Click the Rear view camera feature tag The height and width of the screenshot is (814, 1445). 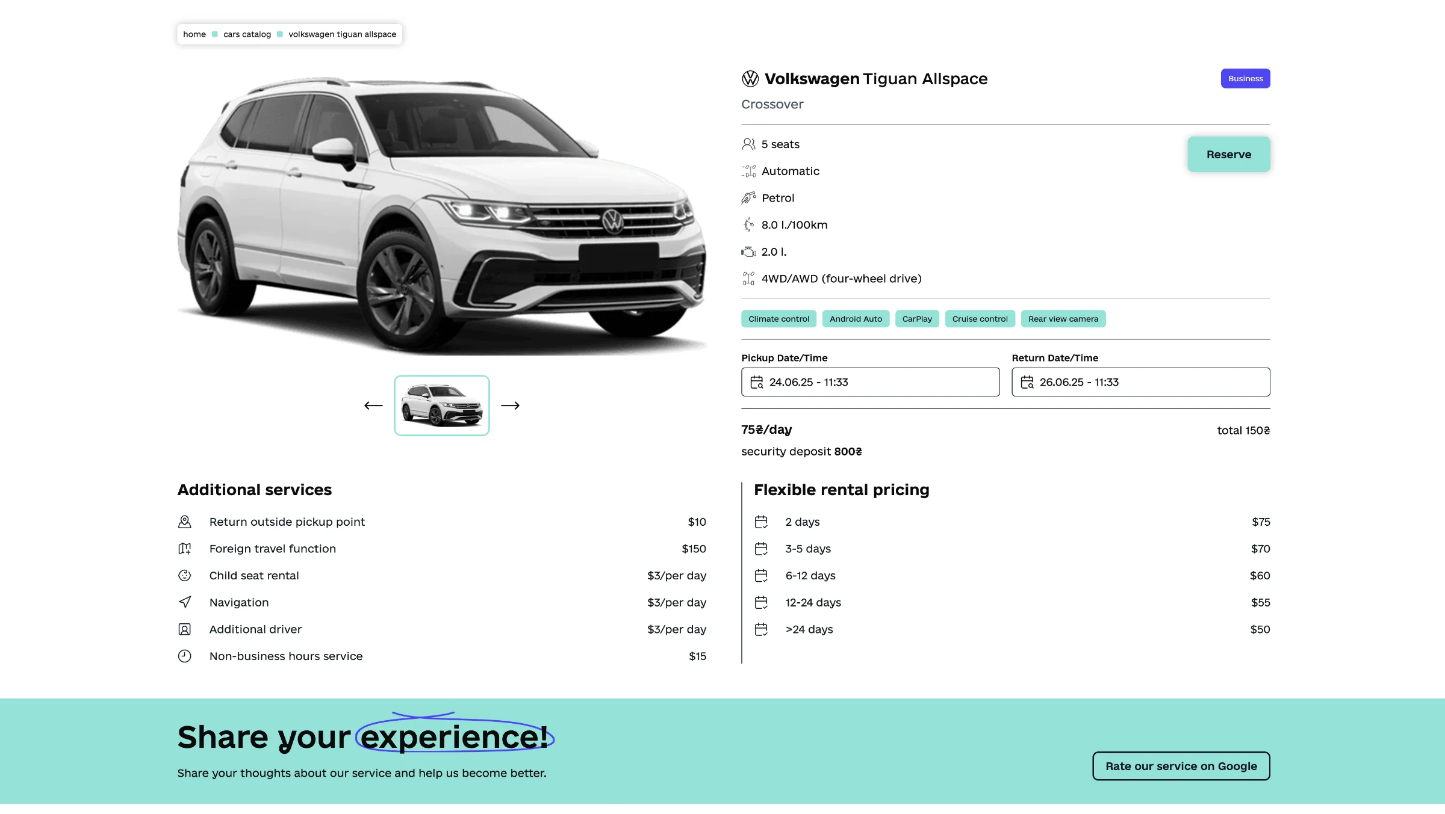point(1063,319)
